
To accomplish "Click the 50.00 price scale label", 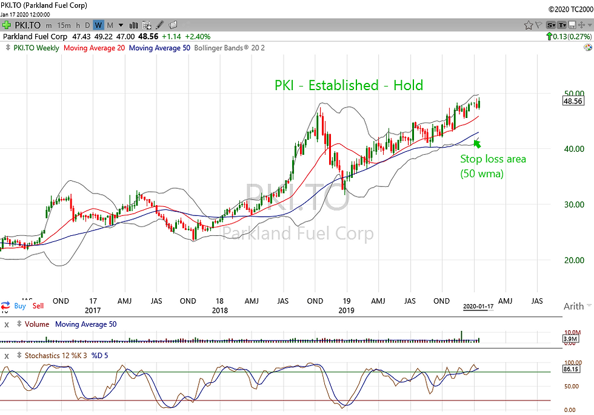I will point(574,93).
